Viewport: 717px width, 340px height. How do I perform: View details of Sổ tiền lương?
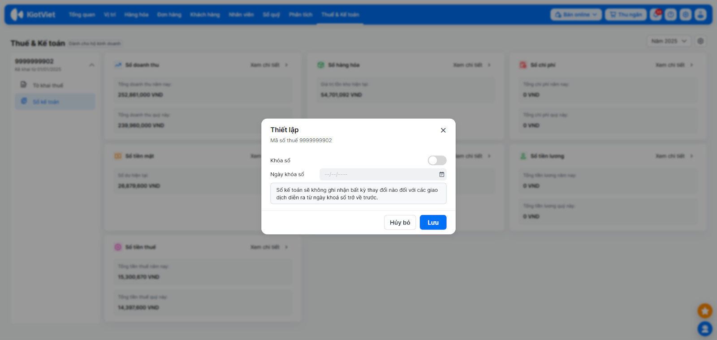[674, 156]
